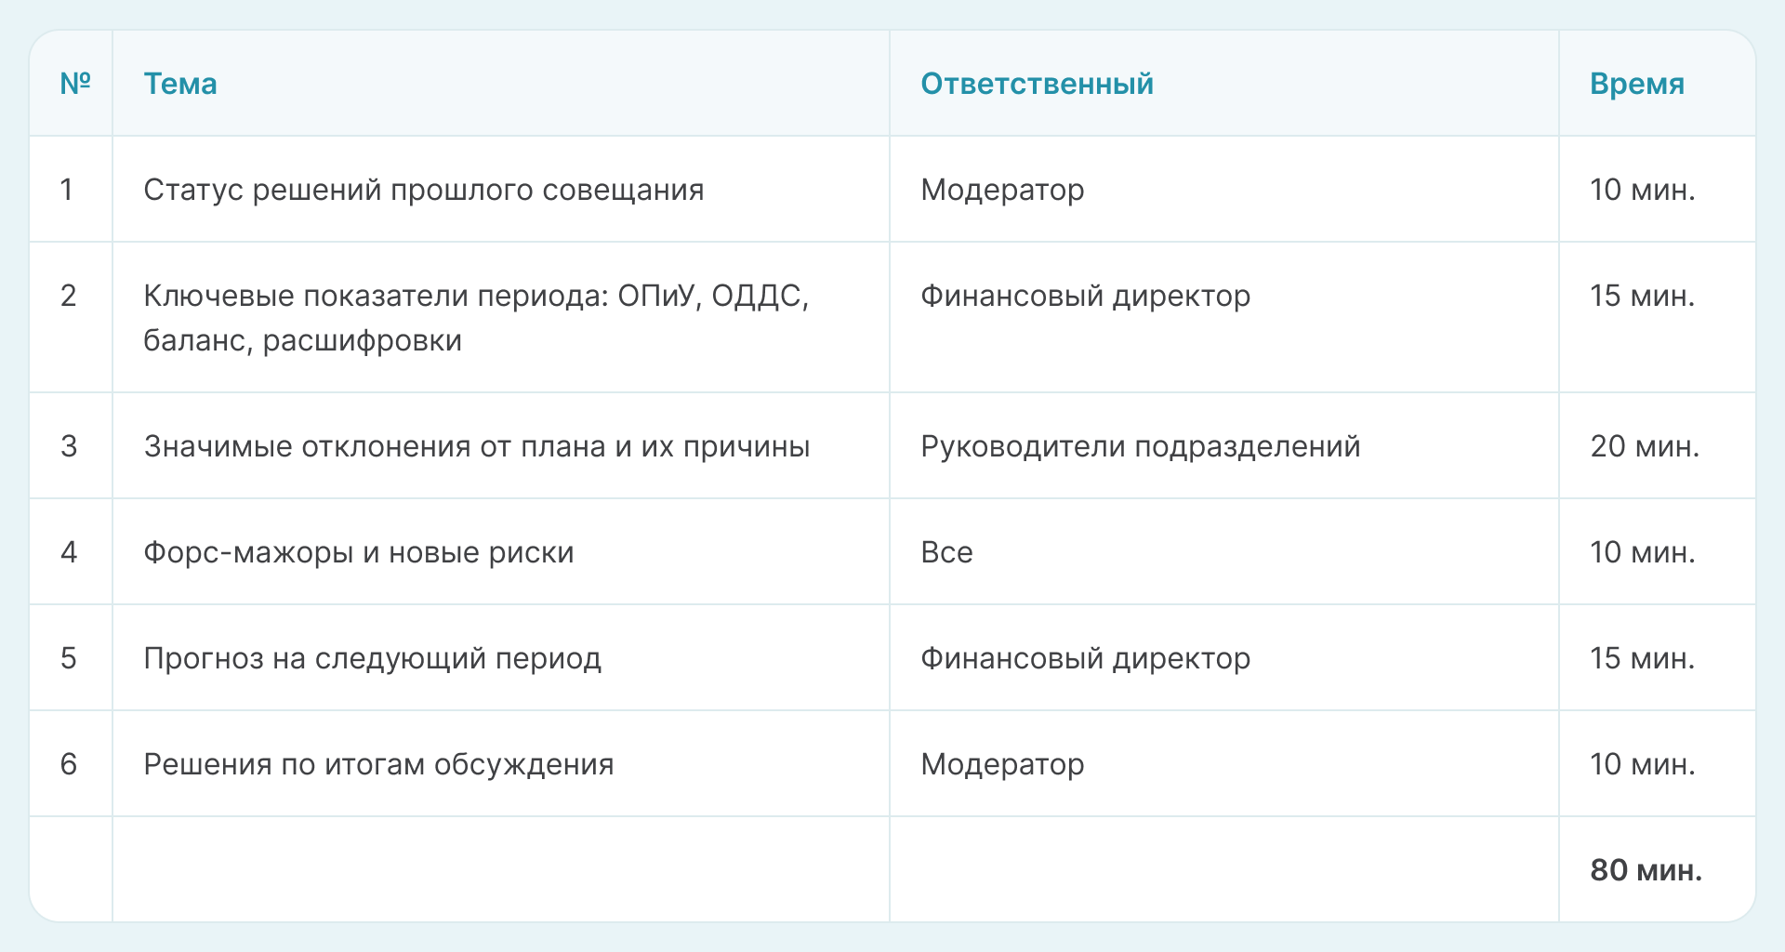Click "15 мин." in row 2
The width and height of the screenshot is (1785, 952).
[x=1642, y=296]
